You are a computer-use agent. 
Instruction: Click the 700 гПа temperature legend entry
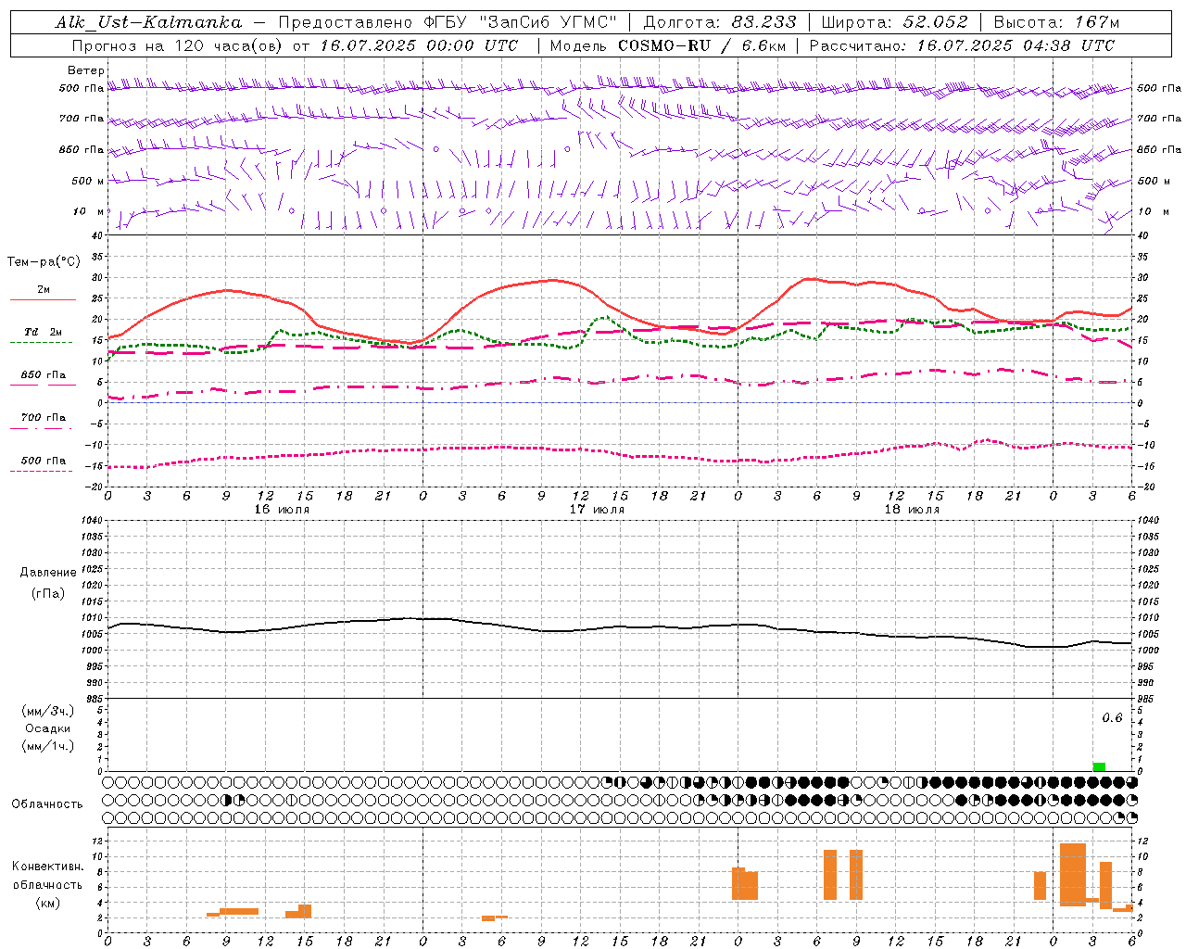[x=44, y=417]
